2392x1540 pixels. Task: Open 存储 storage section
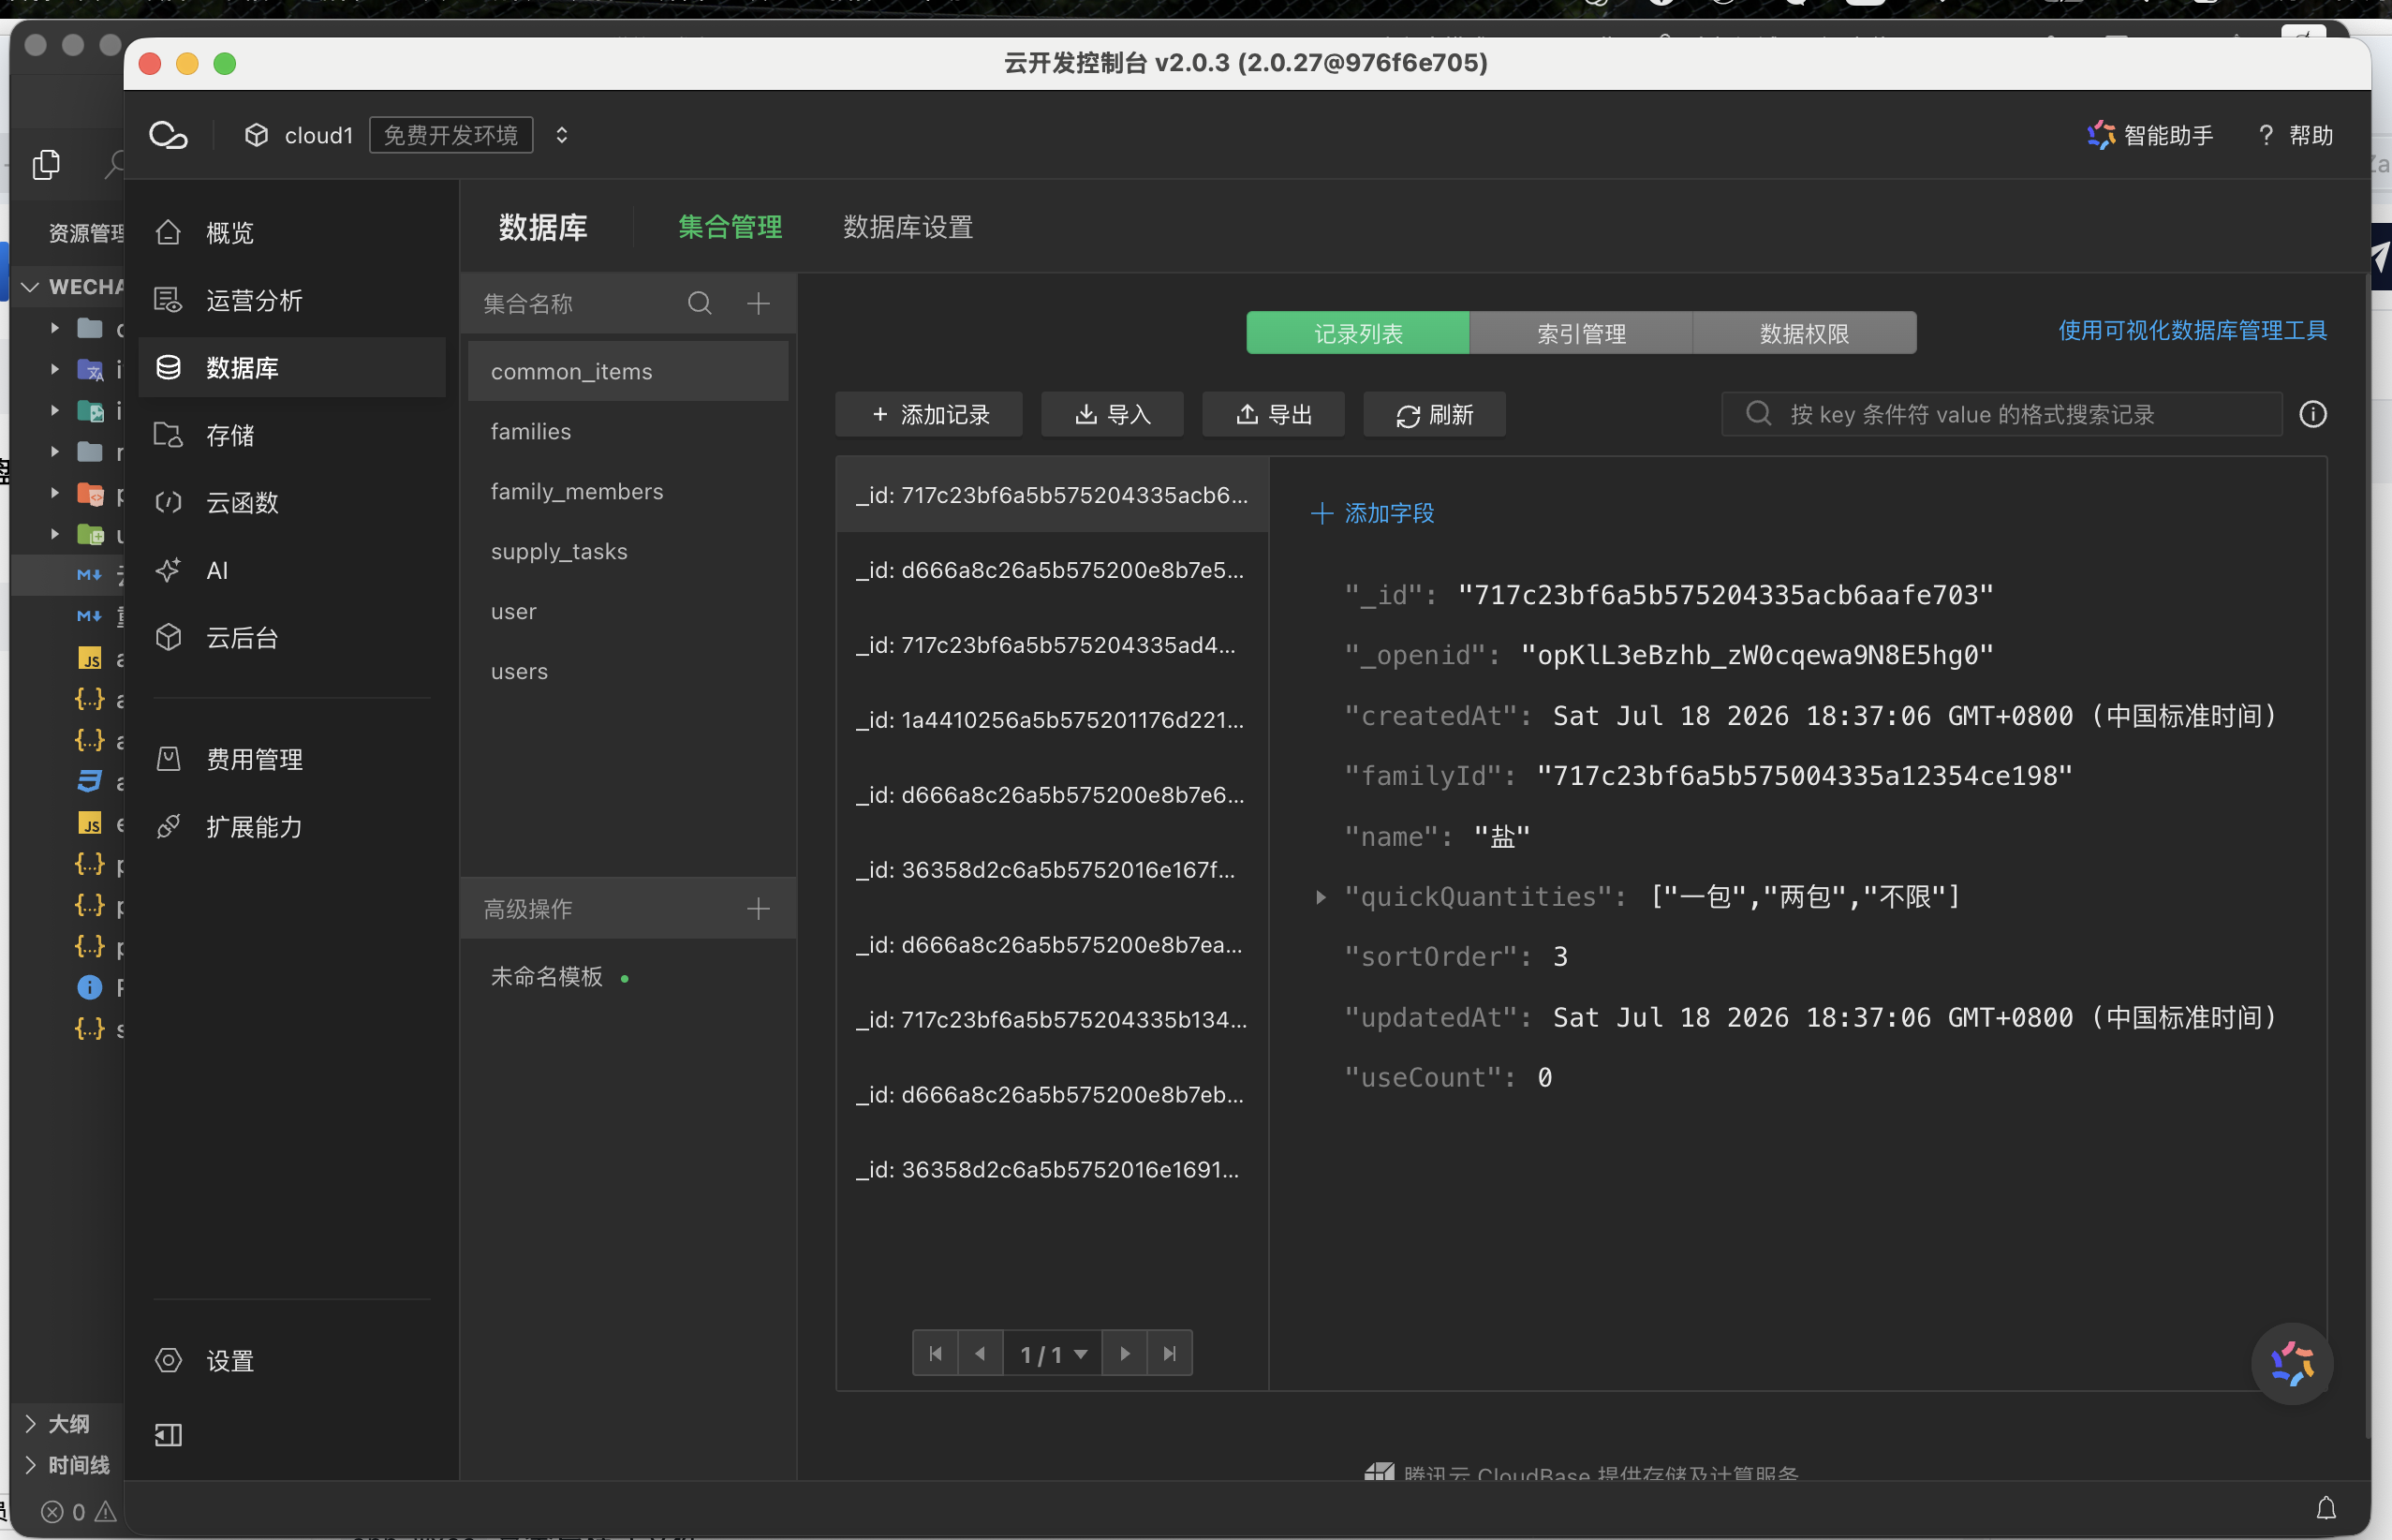292,435
